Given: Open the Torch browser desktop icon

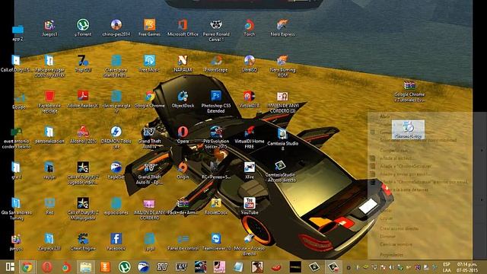Looking at the screenshot, I should [x=249, y=27].
